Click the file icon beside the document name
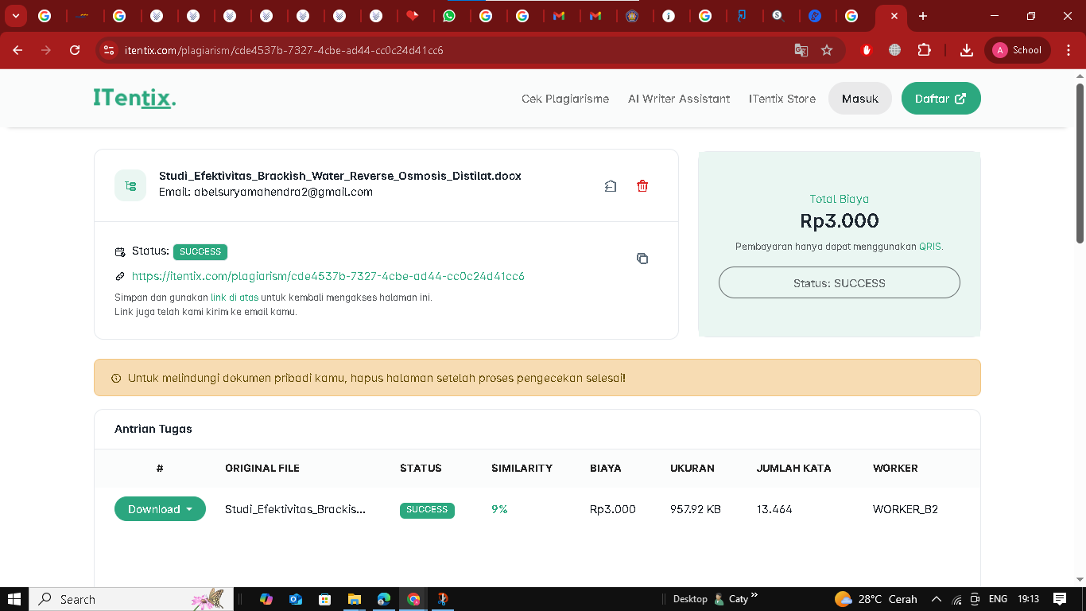Viewport: 1086px width, 611px height. tap(130, 185)
